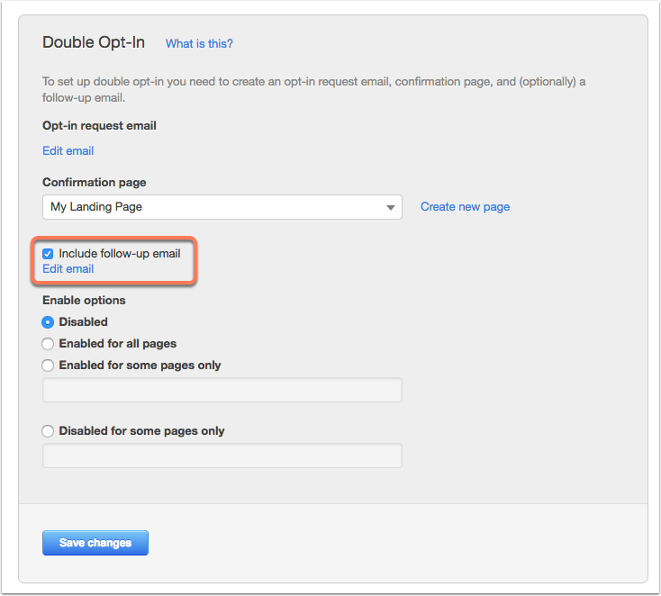Click the 'Include follow-up email' label text
Screen dimensions: 661x596
click(x=120, y=253)
